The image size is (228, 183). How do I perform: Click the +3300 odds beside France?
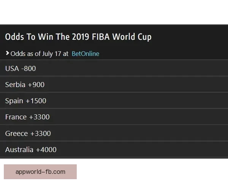(40, 117)
